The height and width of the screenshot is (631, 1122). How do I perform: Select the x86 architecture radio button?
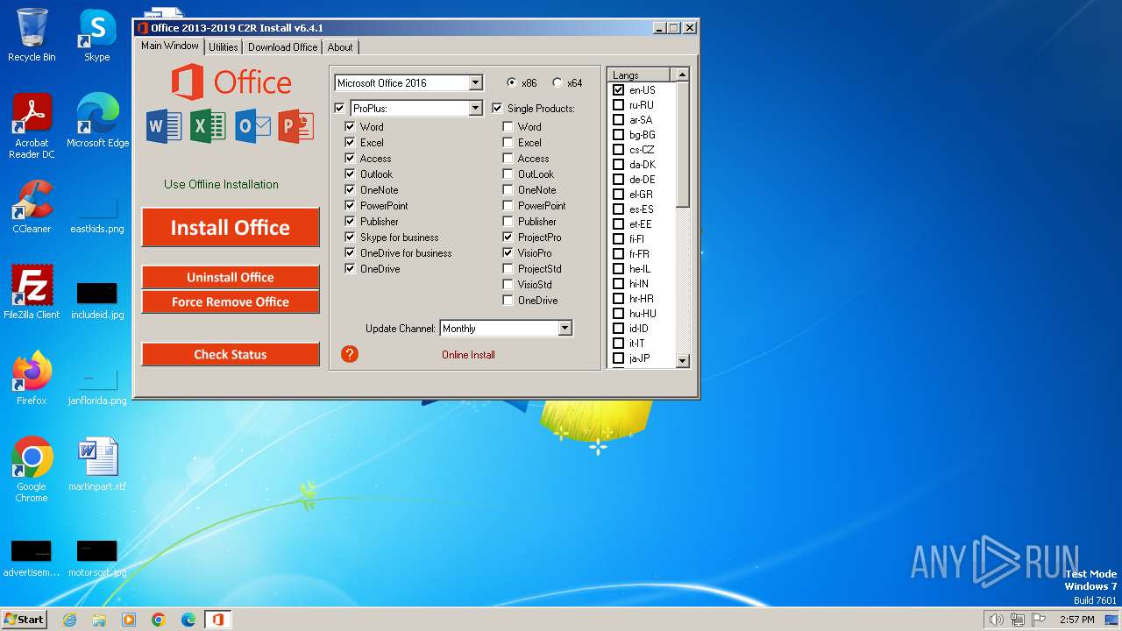(512, 82)
